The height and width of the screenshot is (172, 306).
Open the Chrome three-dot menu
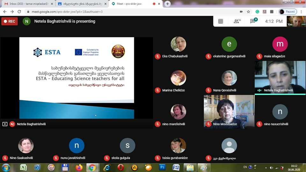(301, 11)
